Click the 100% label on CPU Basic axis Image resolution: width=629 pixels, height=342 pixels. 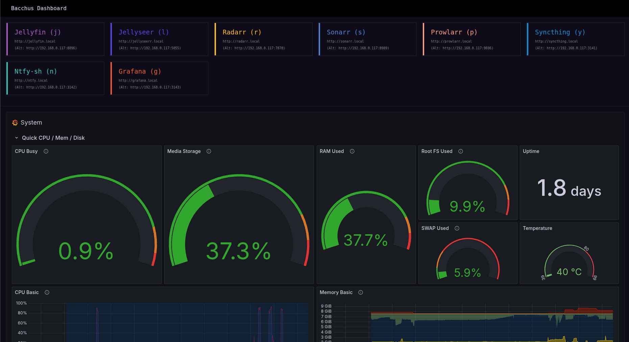[21, 303]
